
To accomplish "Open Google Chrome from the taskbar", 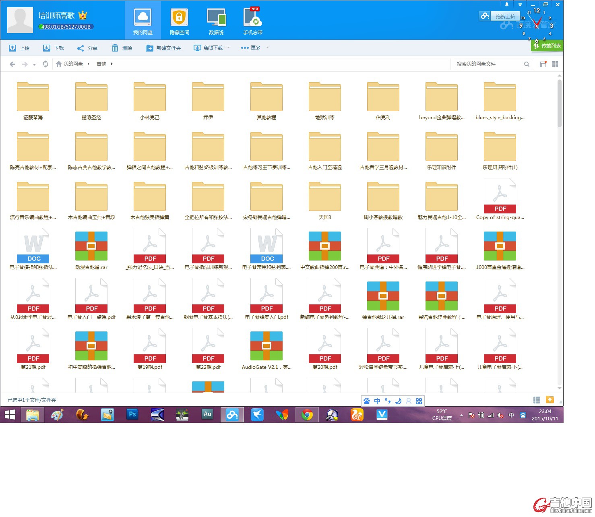I will (x=307, y=415).
